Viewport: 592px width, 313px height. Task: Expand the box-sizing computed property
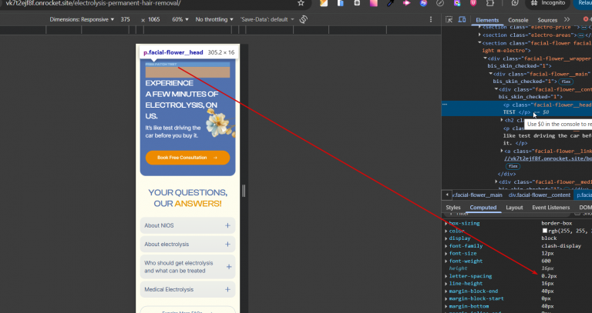click(446, 223)
